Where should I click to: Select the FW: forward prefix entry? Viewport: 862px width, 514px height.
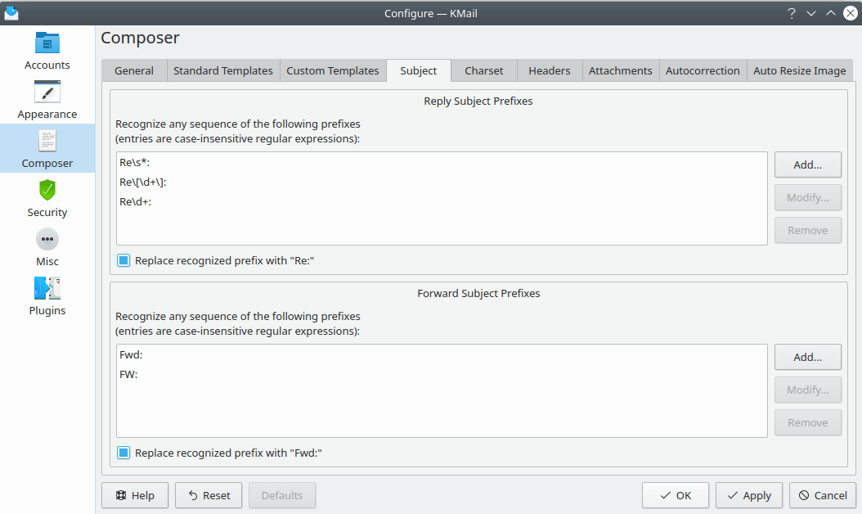(x=128, y=375)
